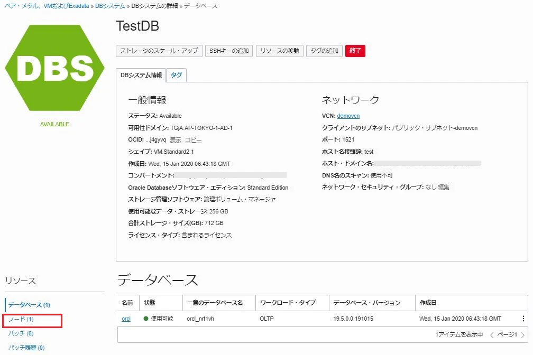The width and height of the screenshot is (533, 355).
Task: Open ベア・メタル、VMおよびExadata breadcrumb link
Action: [47, 6]
